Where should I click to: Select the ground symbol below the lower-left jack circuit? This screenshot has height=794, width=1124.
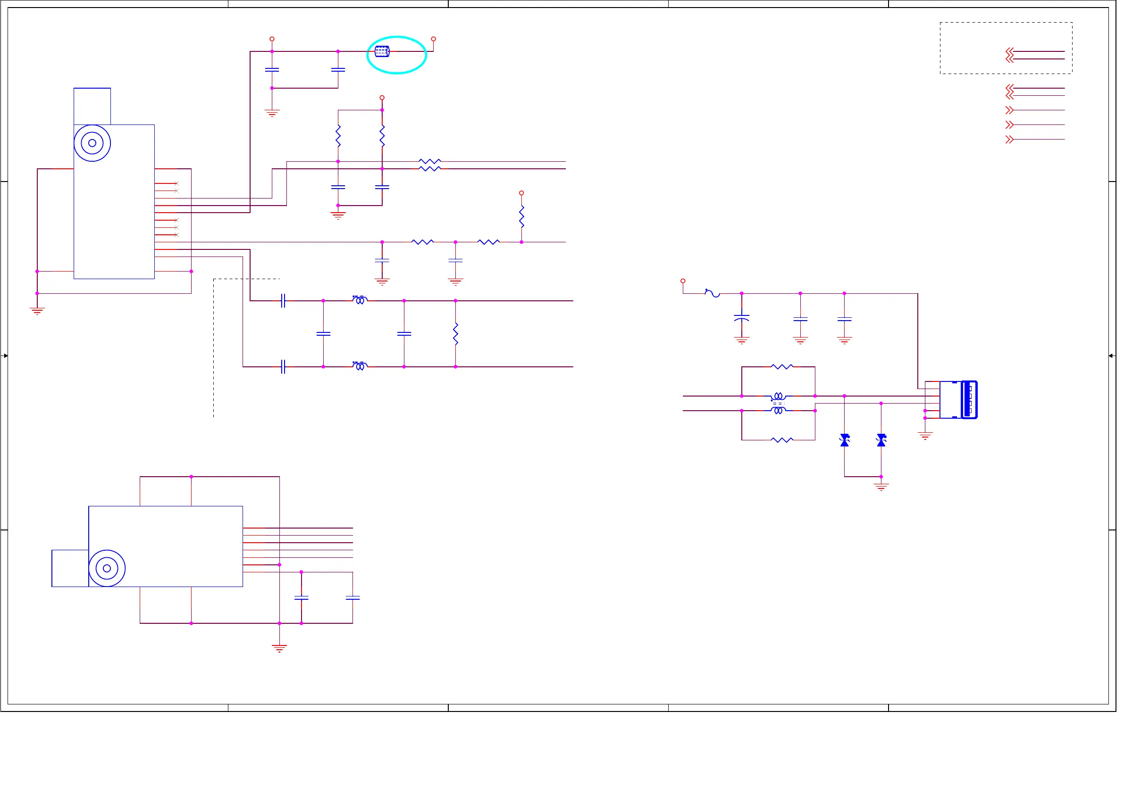[279, 648]
